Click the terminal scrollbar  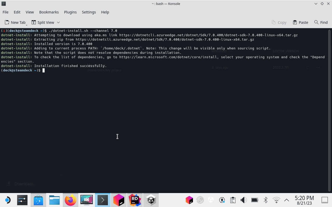(x=329, y=110)
